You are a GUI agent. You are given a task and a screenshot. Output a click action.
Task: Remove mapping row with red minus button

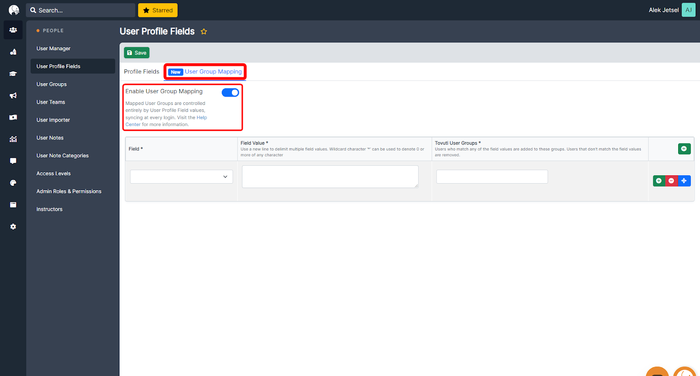(x=672, y=181)
